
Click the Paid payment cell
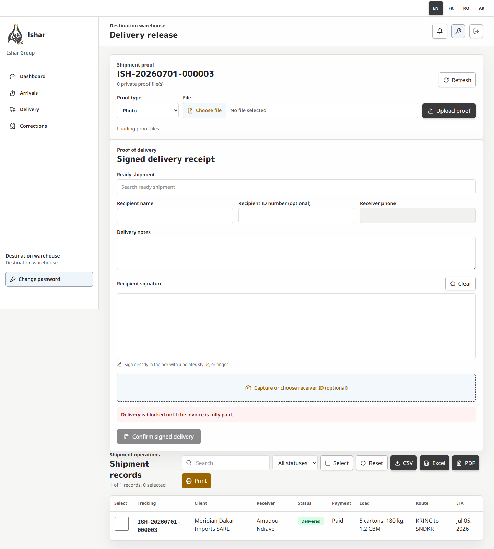pos(338,521)
